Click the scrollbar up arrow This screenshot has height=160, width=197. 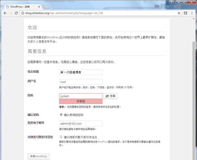click(194, 19)
